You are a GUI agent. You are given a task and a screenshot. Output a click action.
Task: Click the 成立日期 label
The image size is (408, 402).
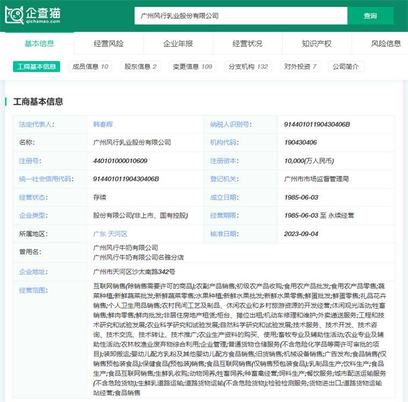pos(224,198)
